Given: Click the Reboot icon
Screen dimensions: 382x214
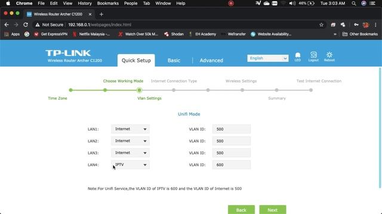Looking at the screenshot, I should coord(329,57).
